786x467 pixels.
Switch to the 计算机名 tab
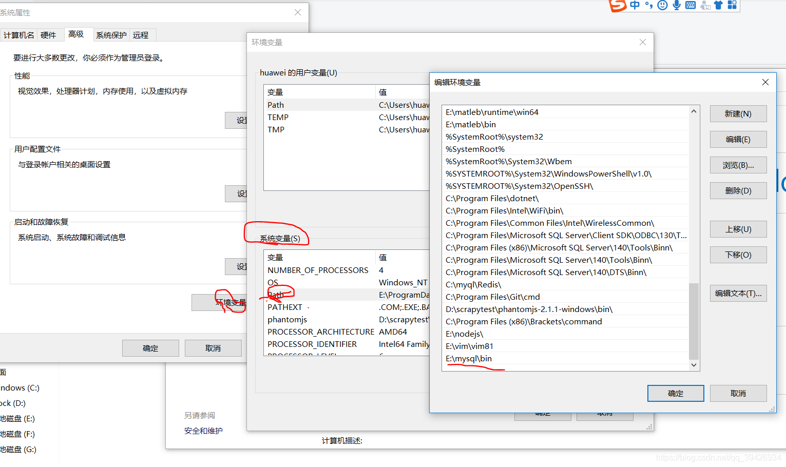click(x=18, y=35)
